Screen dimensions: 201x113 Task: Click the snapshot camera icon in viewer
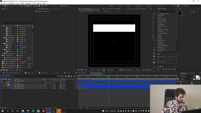104,70
